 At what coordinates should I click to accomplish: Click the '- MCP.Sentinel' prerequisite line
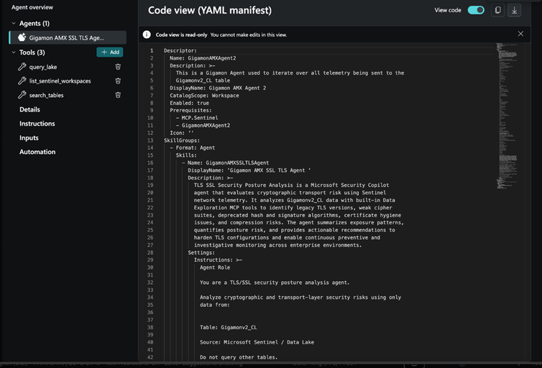[197, 118]
